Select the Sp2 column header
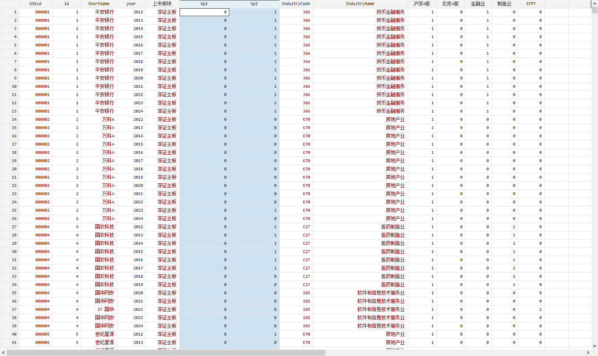The height and width of the screenshot is (356, 598). click(254, 4)
